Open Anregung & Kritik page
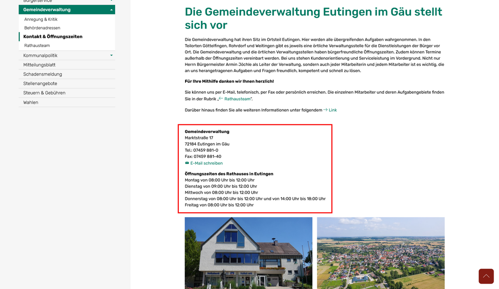The width and height of the screenshot is (499, 289). [41, 19]
